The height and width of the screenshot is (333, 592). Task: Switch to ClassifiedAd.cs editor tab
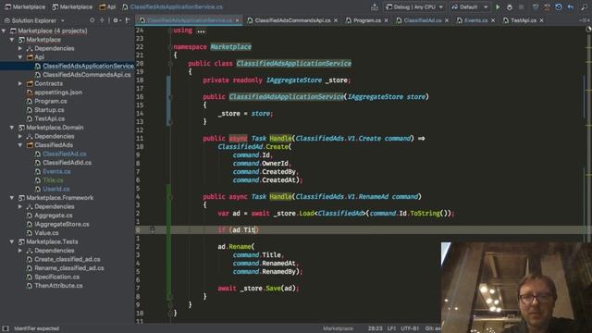click(422, 20)
